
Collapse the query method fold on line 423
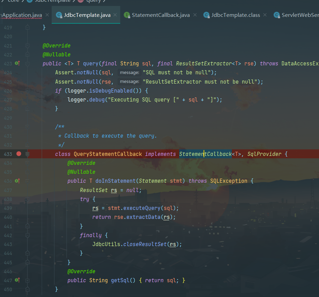(x=28, y=64)
